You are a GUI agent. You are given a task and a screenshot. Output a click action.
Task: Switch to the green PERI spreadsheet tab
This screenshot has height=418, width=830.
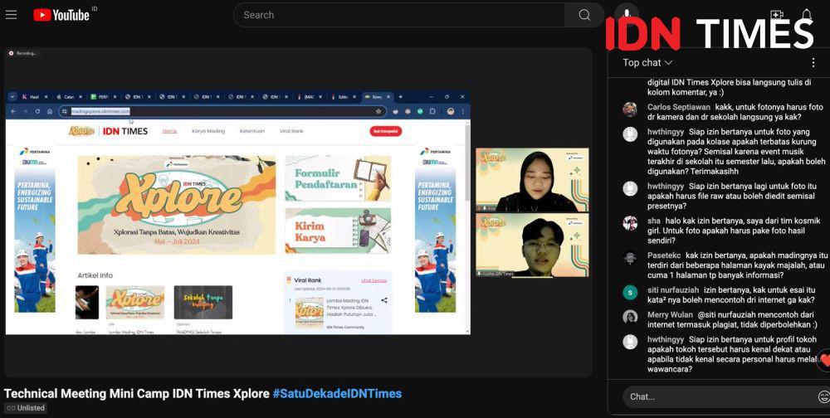pos(103,97)
